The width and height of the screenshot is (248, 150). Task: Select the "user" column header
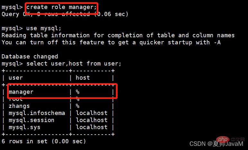(16, 78)
